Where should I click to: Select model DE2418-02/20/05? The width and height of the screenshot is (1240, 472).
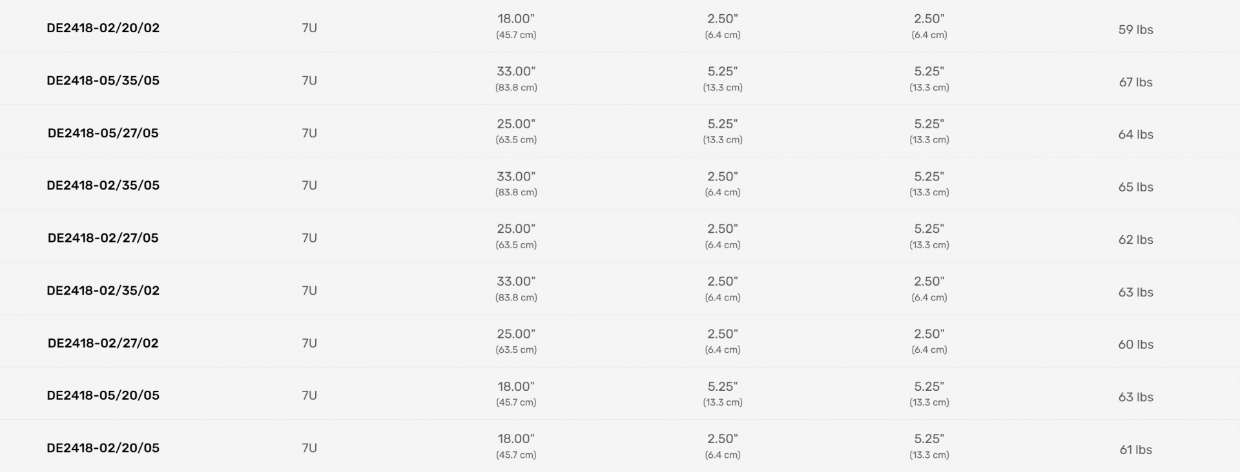tap(103, 447)
